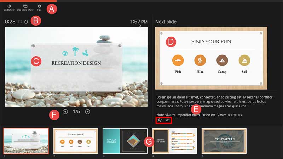Reset the elapsed timer
The width and height of the screenshot is (283, 159).
pyautogui.click(x=26, y=22)
